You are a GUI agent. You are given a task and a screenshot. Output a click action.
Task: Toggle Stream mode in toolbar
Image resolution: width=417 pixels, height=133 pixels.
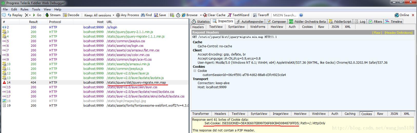pyautogui.click(x=53, y=15)
